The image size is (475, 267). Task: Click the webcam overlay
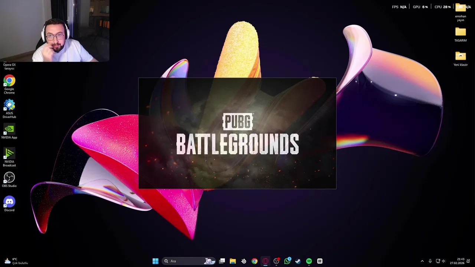(55, 31)
